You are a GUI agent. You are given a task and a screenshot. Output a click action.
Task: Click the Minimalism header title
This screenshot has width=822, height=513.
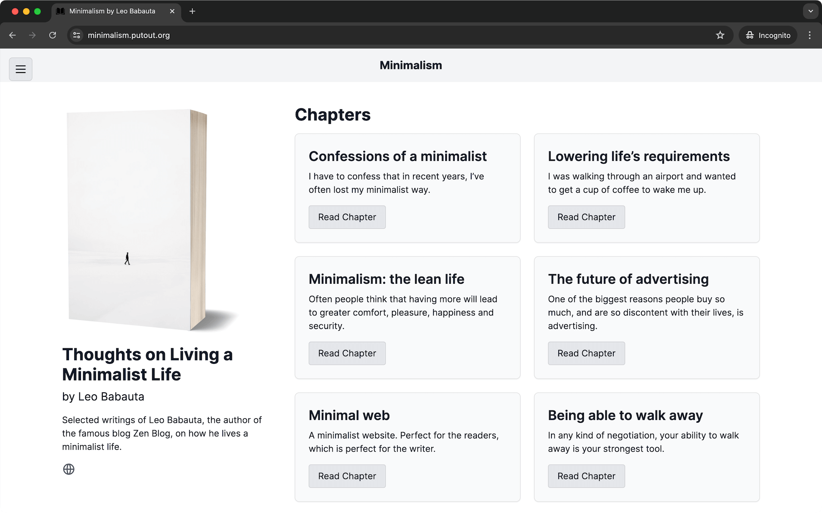411,65
